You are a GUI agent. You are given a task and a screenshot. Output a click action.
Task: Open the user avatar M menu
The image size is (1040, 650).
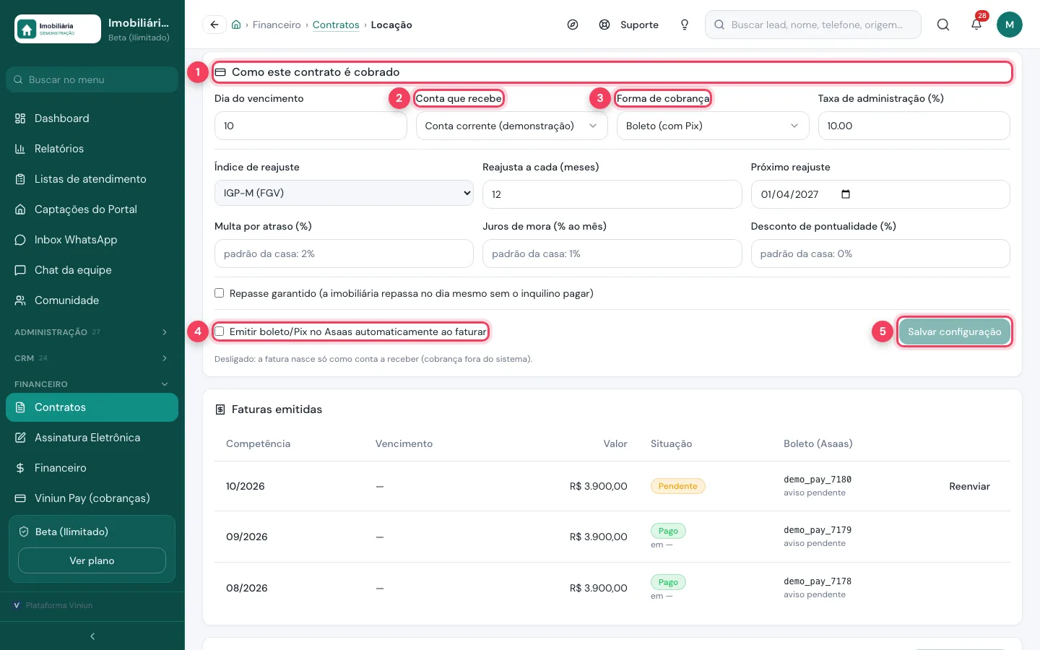1010,25
